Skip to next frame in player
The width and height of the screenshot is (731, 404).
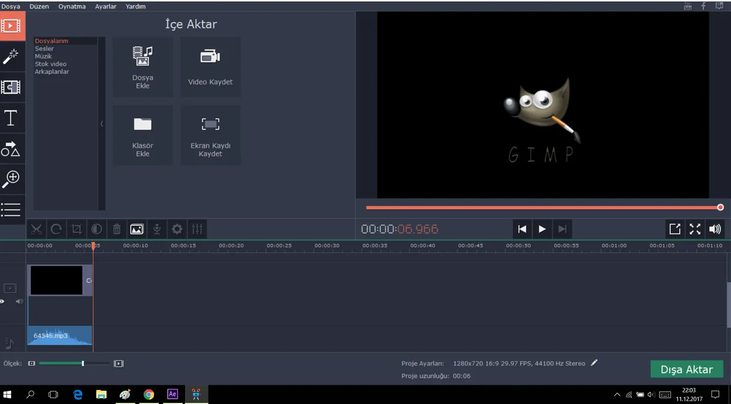pos(563,229)
